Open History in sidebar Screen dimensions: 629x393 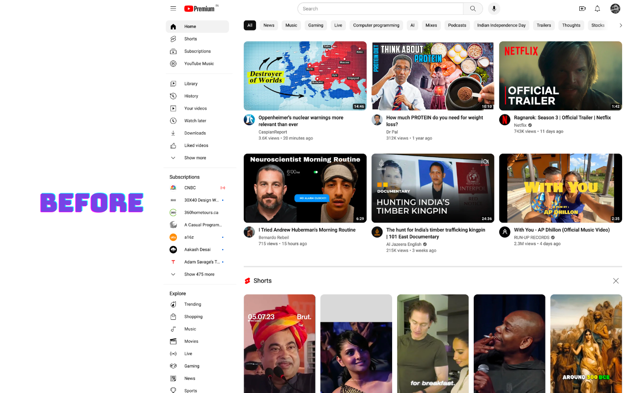pos(197,96)
